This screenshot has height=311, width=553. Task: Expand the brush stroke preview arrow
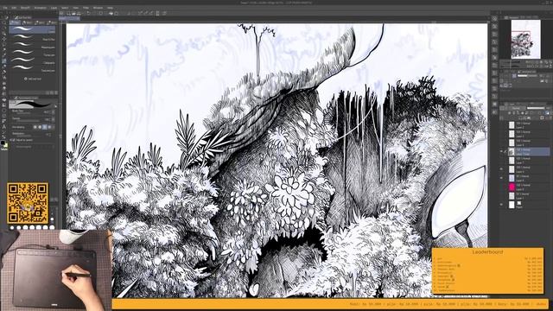click(55, 106)
